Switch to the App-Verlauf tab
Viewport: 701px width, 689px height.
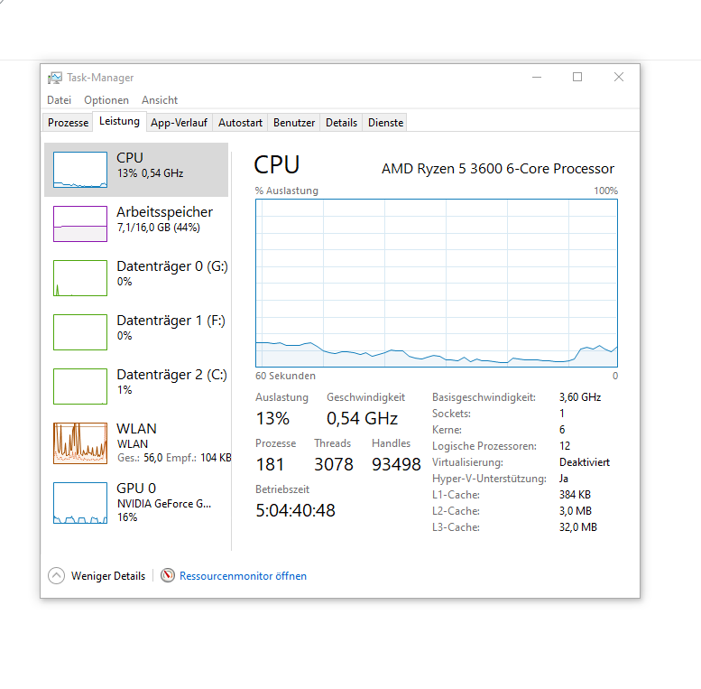pyautogui.click(x=179, y=123)
